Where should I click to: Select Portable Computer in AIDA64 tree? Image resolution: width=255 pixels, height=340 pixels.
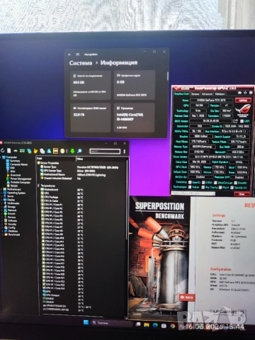coord(20,182)
